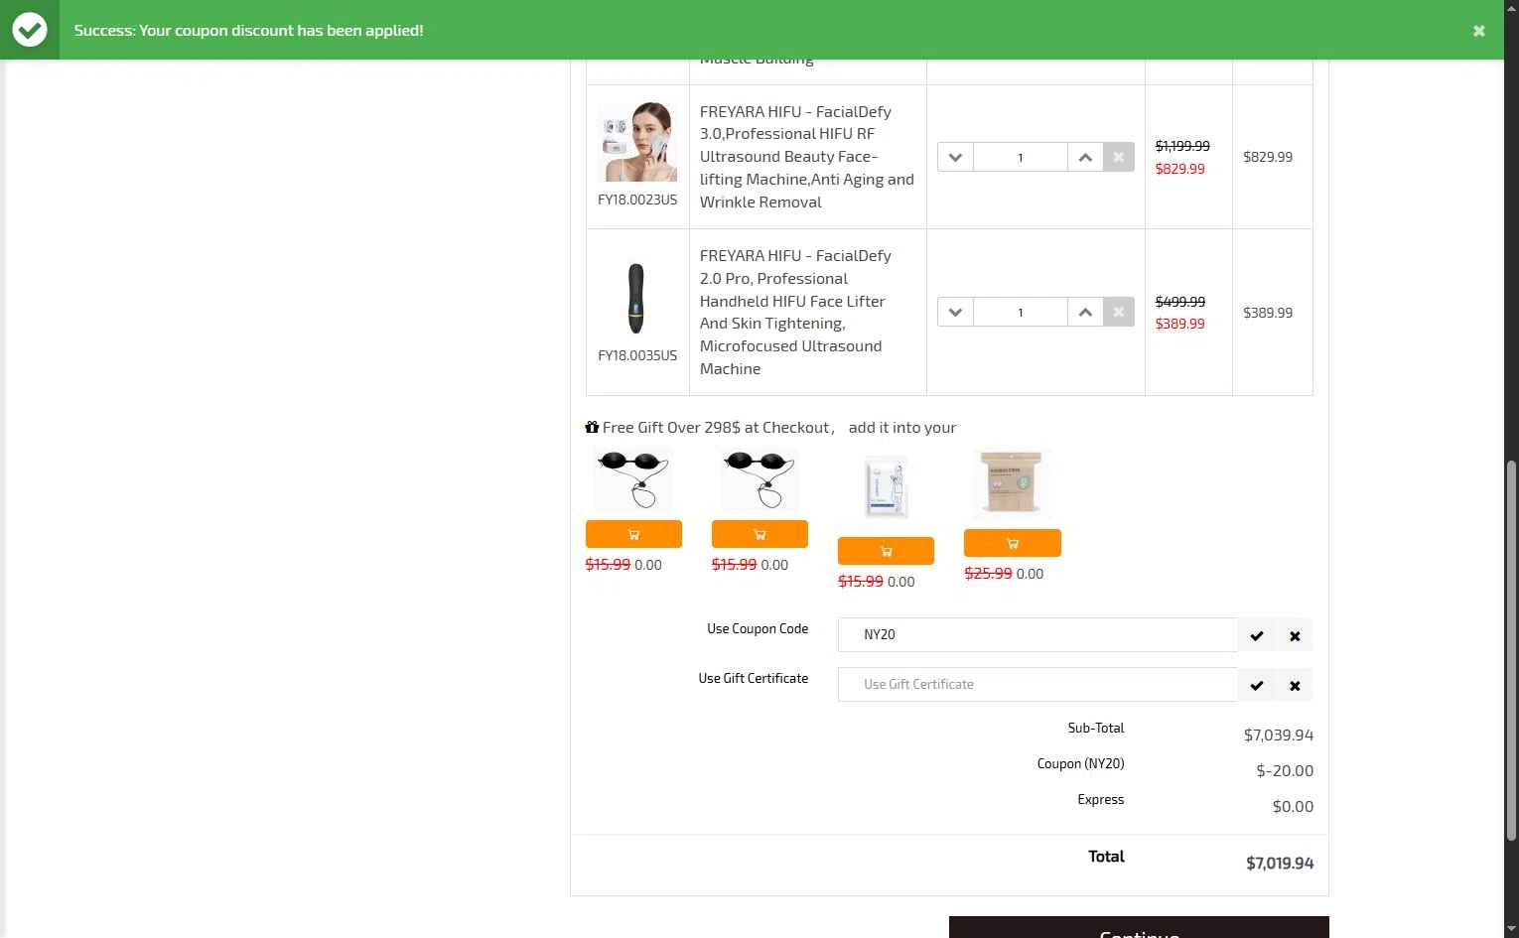Click the crossed-out price $1,199.99

[1182, 146]
